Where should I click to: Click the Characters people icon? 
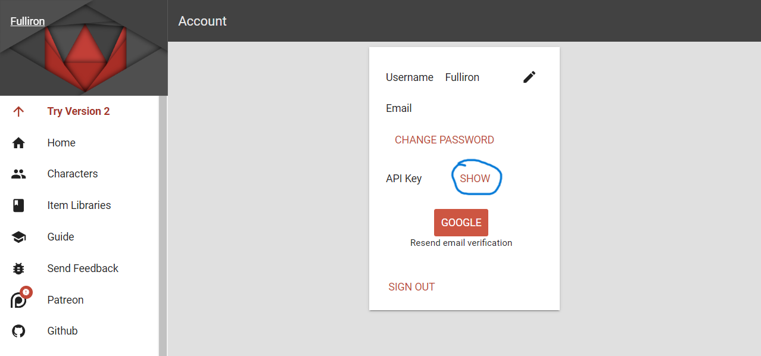[18, 174]
